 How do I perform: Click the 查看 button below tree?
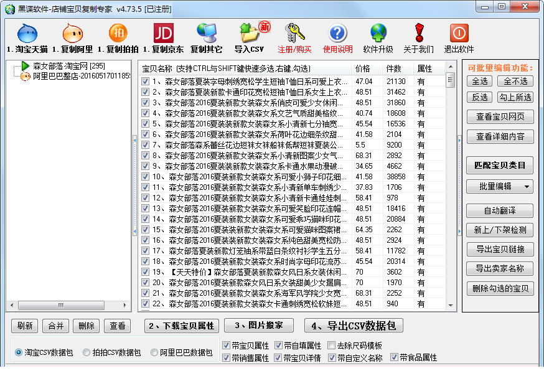tap(117, 326)
